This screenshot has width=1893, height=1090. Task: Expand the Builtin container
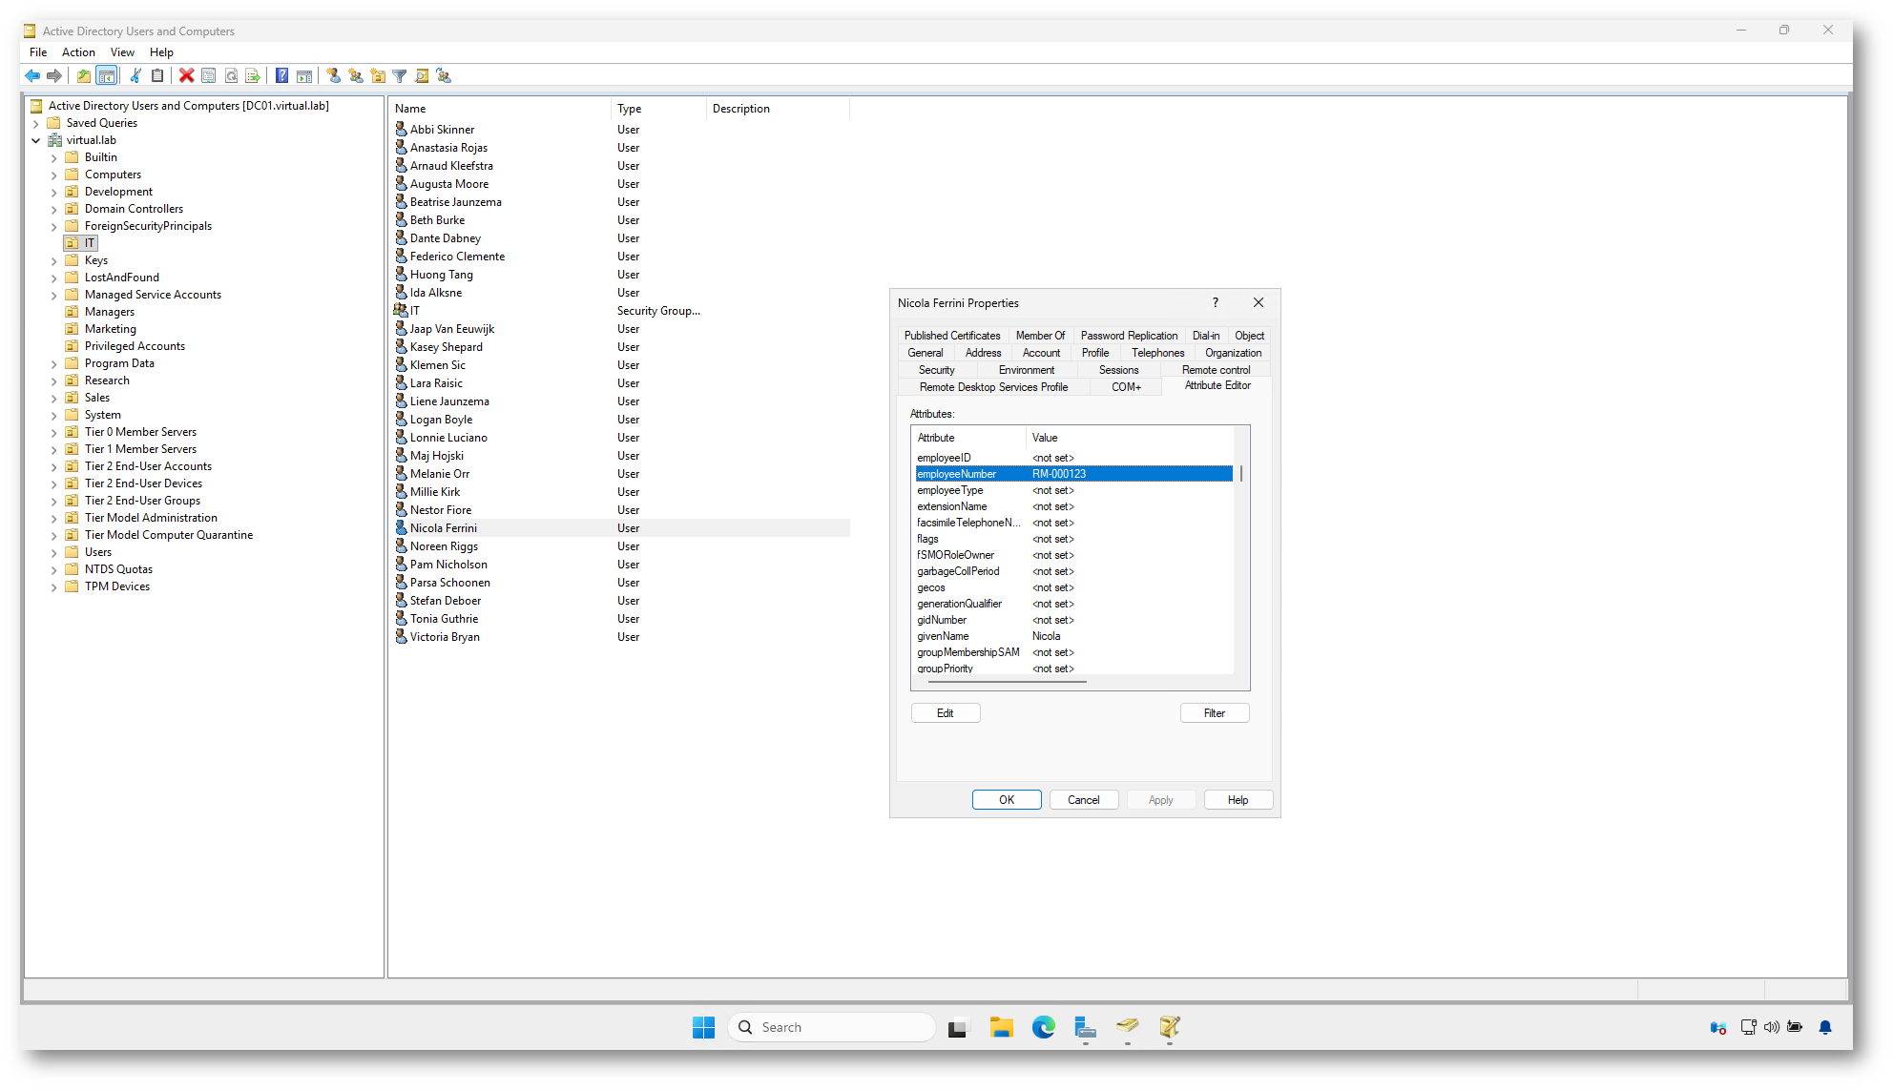coord(54,158)
